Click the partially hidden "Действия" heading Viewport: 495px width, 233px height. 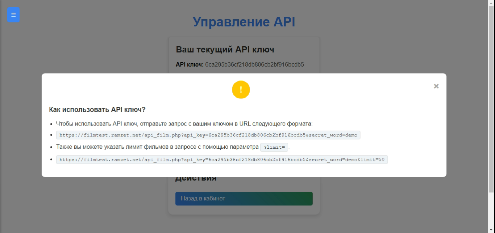tap(196, 179)
